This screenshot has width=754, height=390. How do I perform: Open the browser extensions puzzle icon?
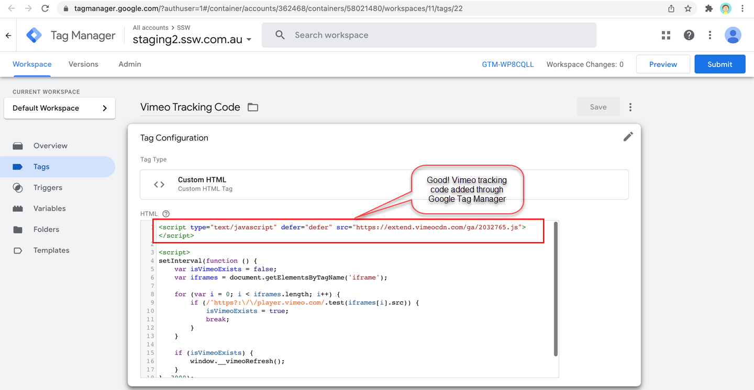[709, 8]
